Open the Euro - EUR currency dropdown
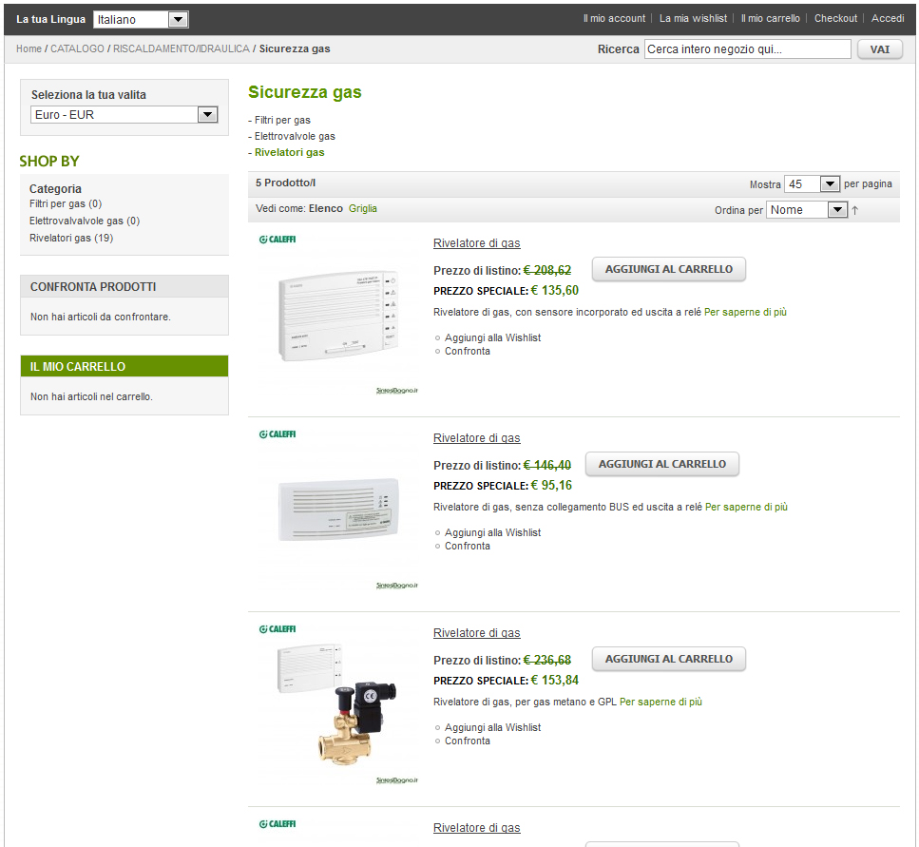919x847 pixels. [x=124, y=115]
